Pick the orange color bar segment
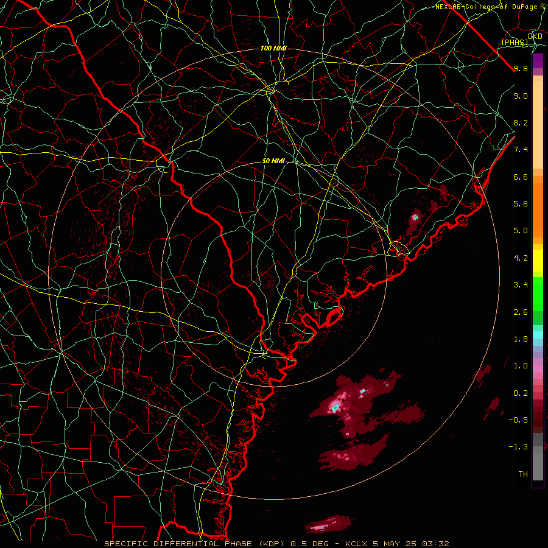548x548 pixels. tap(538, 210)
